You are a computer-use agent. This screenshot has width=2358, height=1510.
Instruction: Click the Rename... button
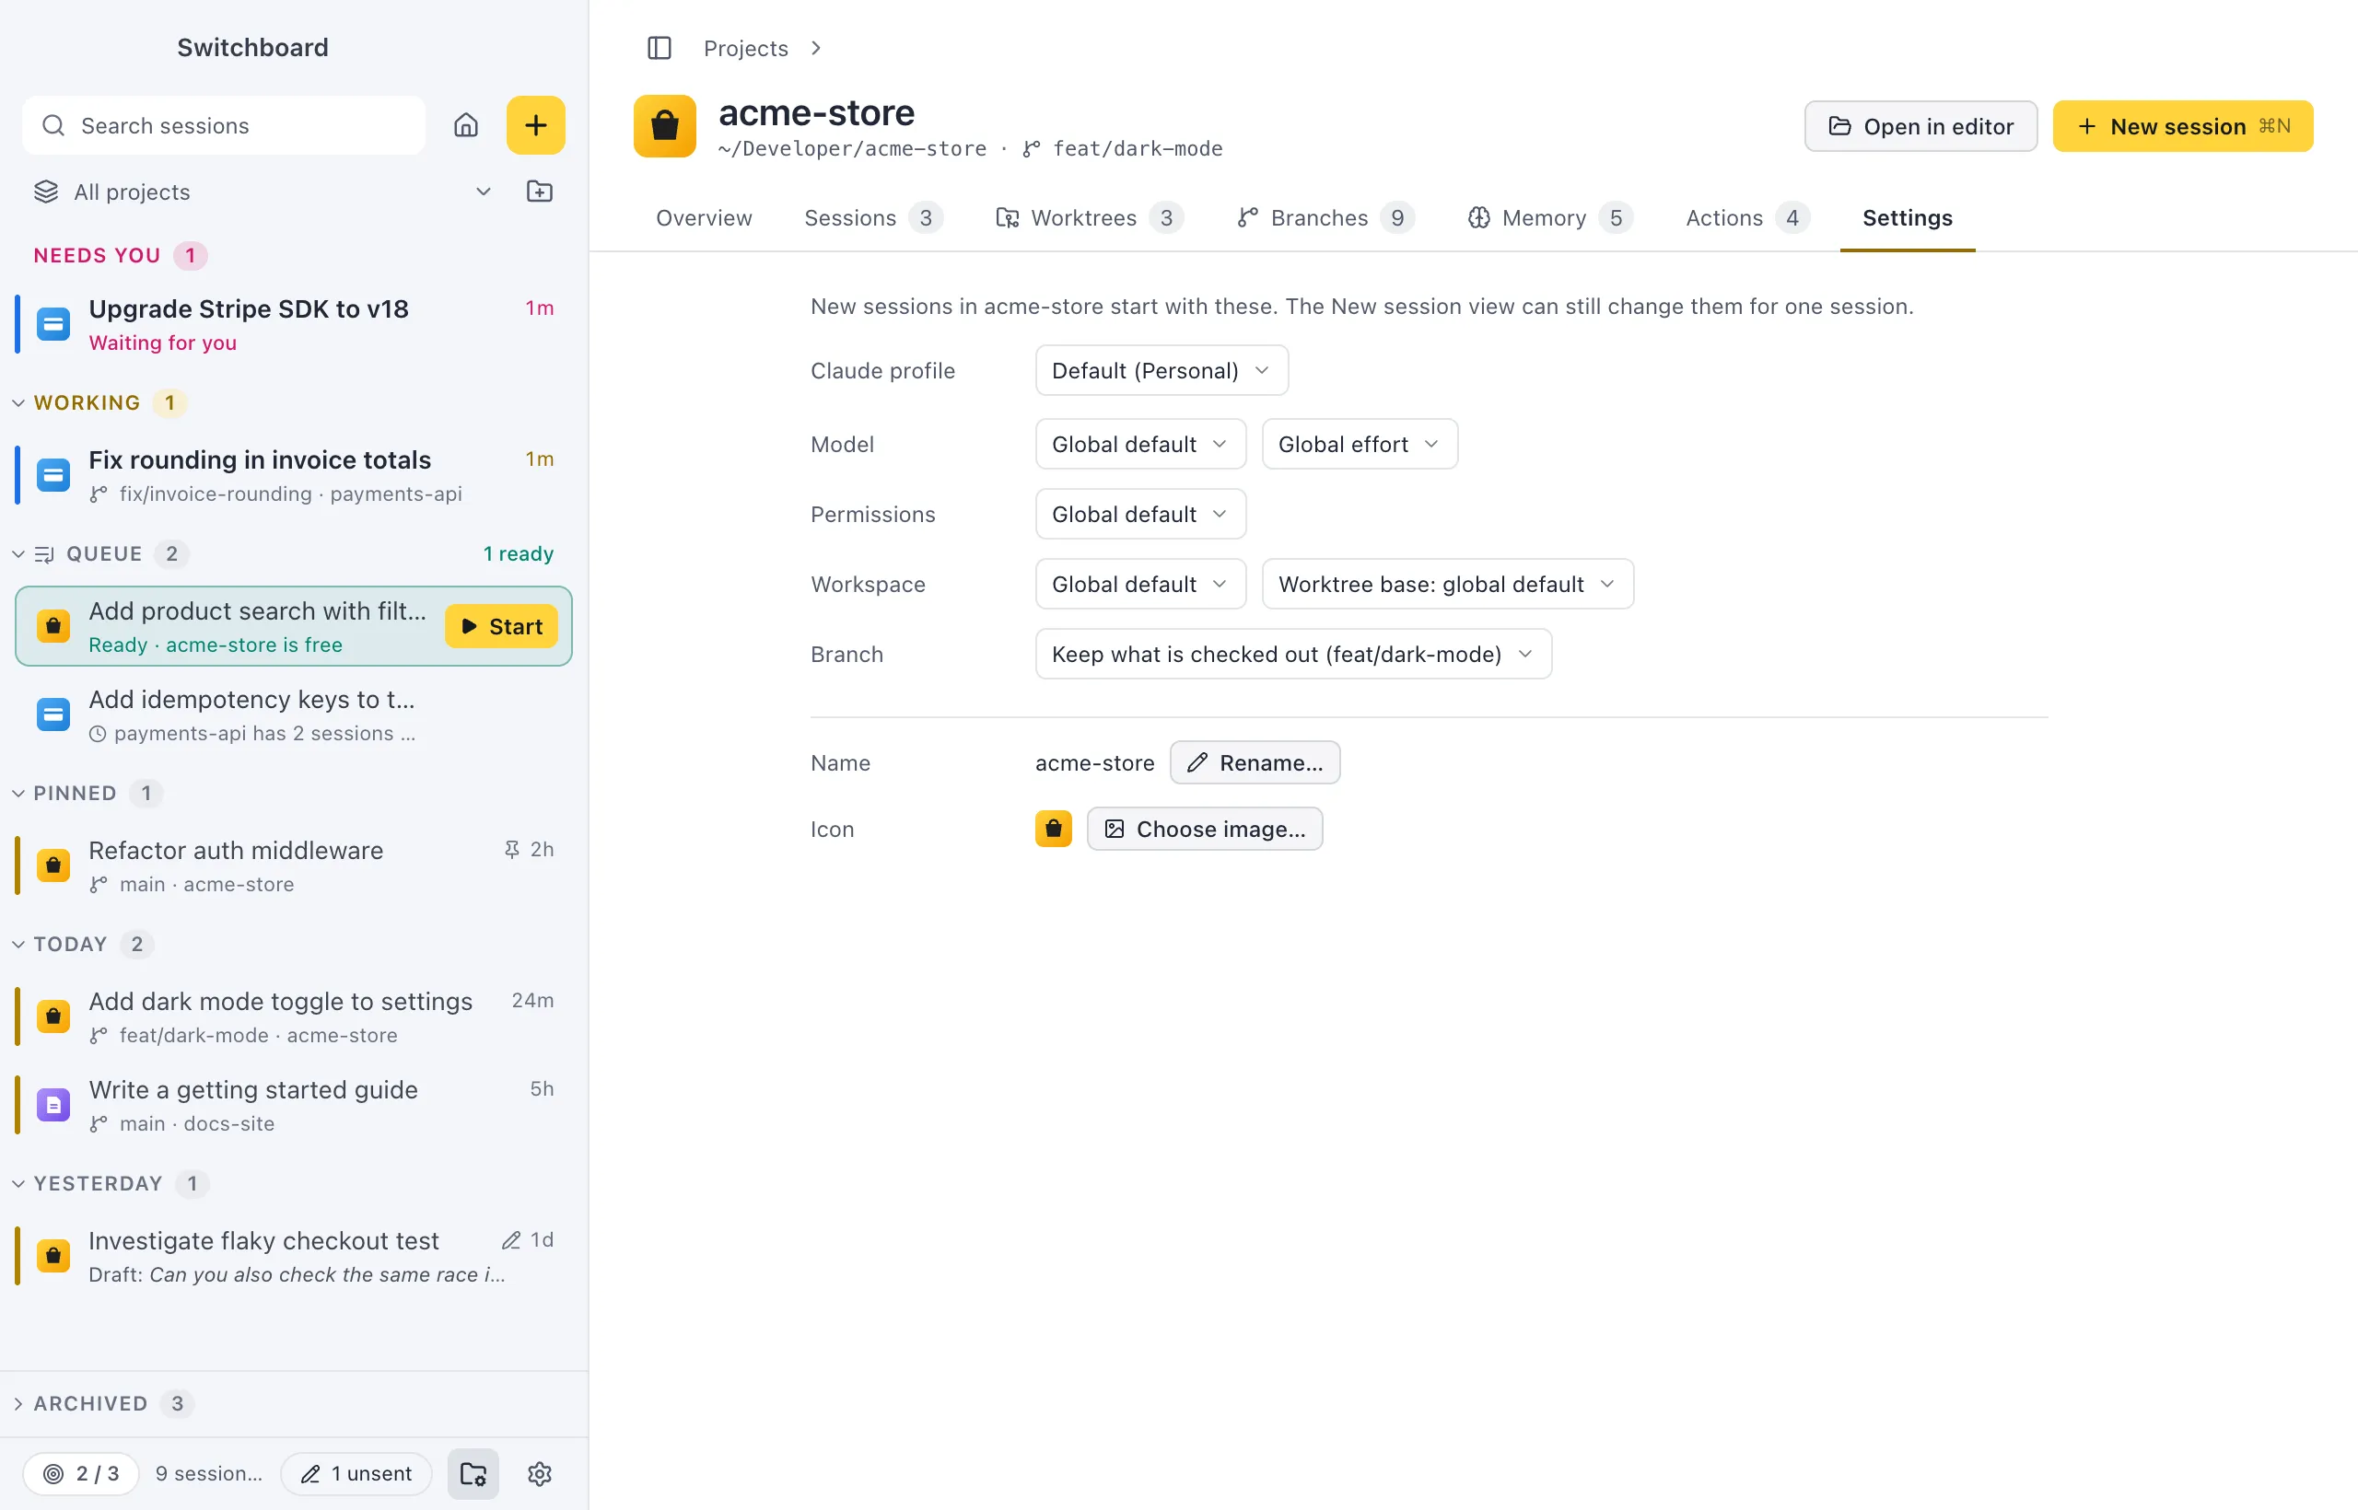pyautogui.click(x=1255, y=763)
